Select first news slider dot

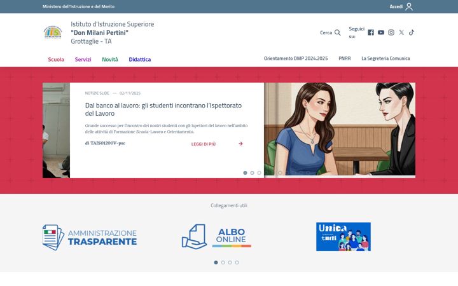[x=245, y=173]
